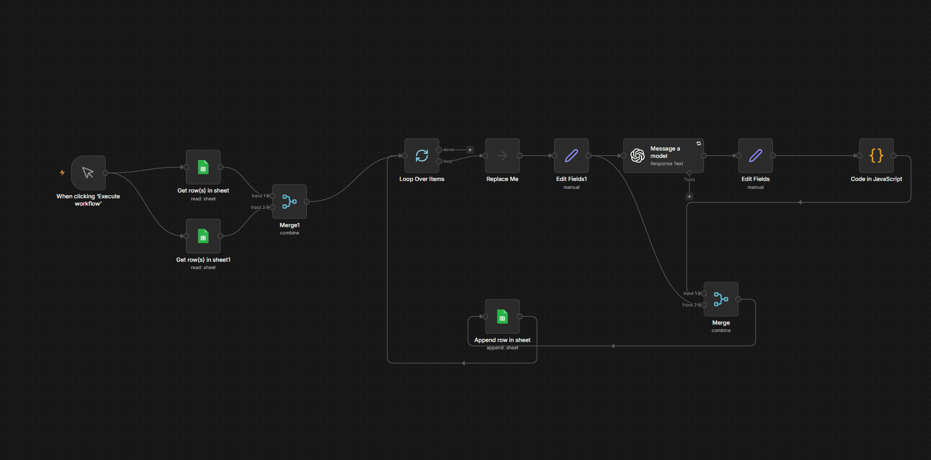Select the Merge node icon above the combine label, right of Append row

[721, 299]
